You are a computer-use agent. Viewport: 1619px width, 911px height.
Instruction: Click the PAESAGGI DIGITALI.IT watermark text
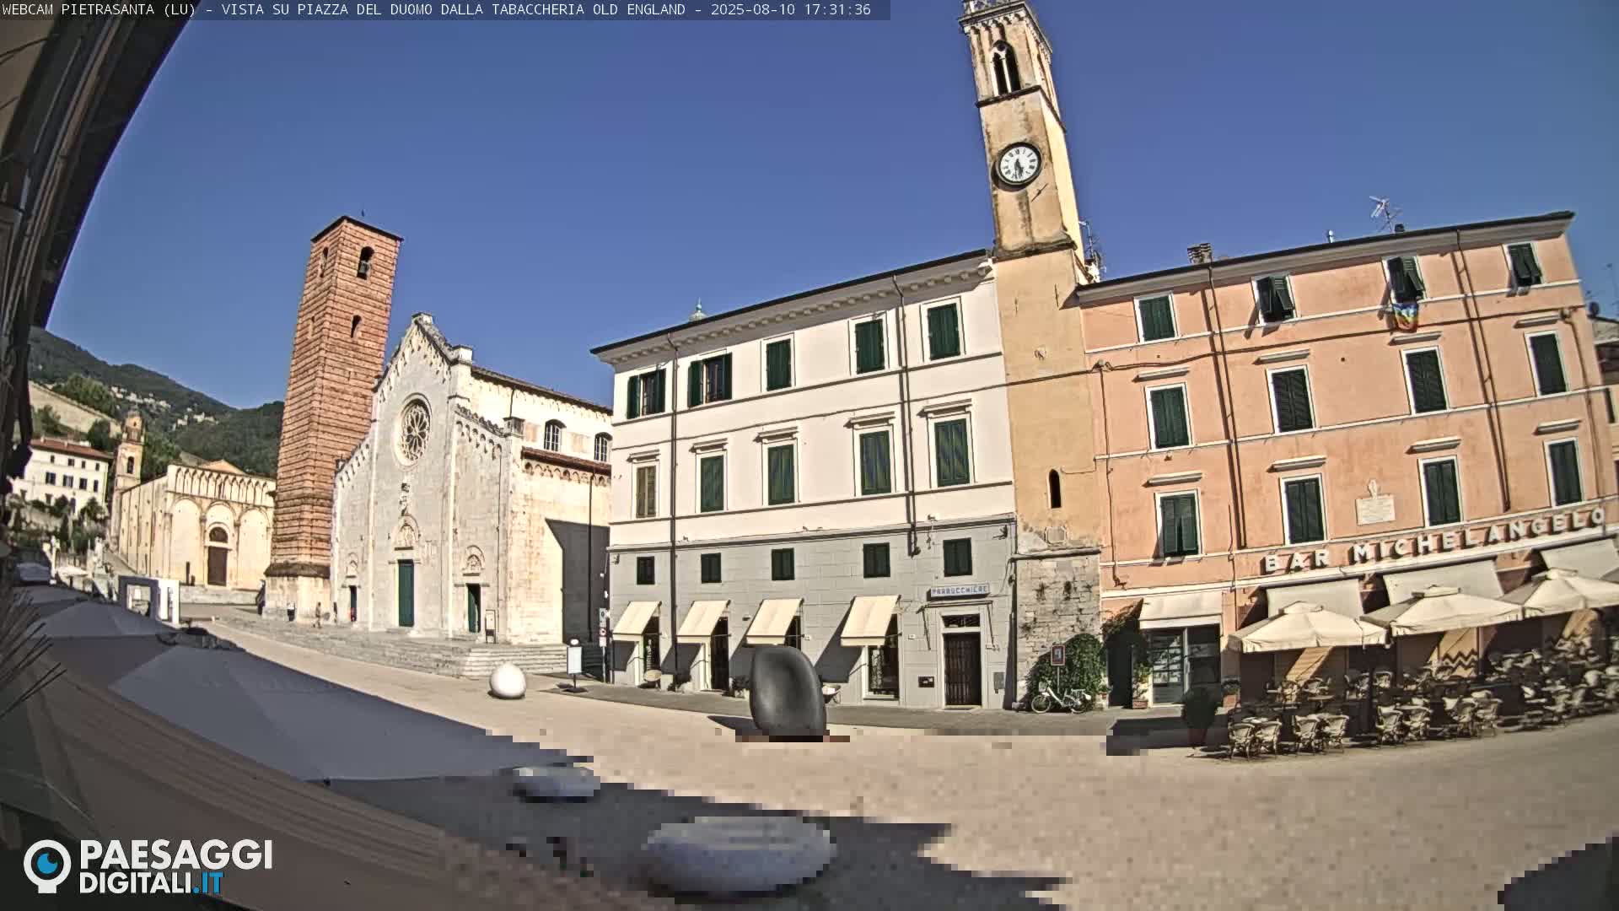coord(175,867)
